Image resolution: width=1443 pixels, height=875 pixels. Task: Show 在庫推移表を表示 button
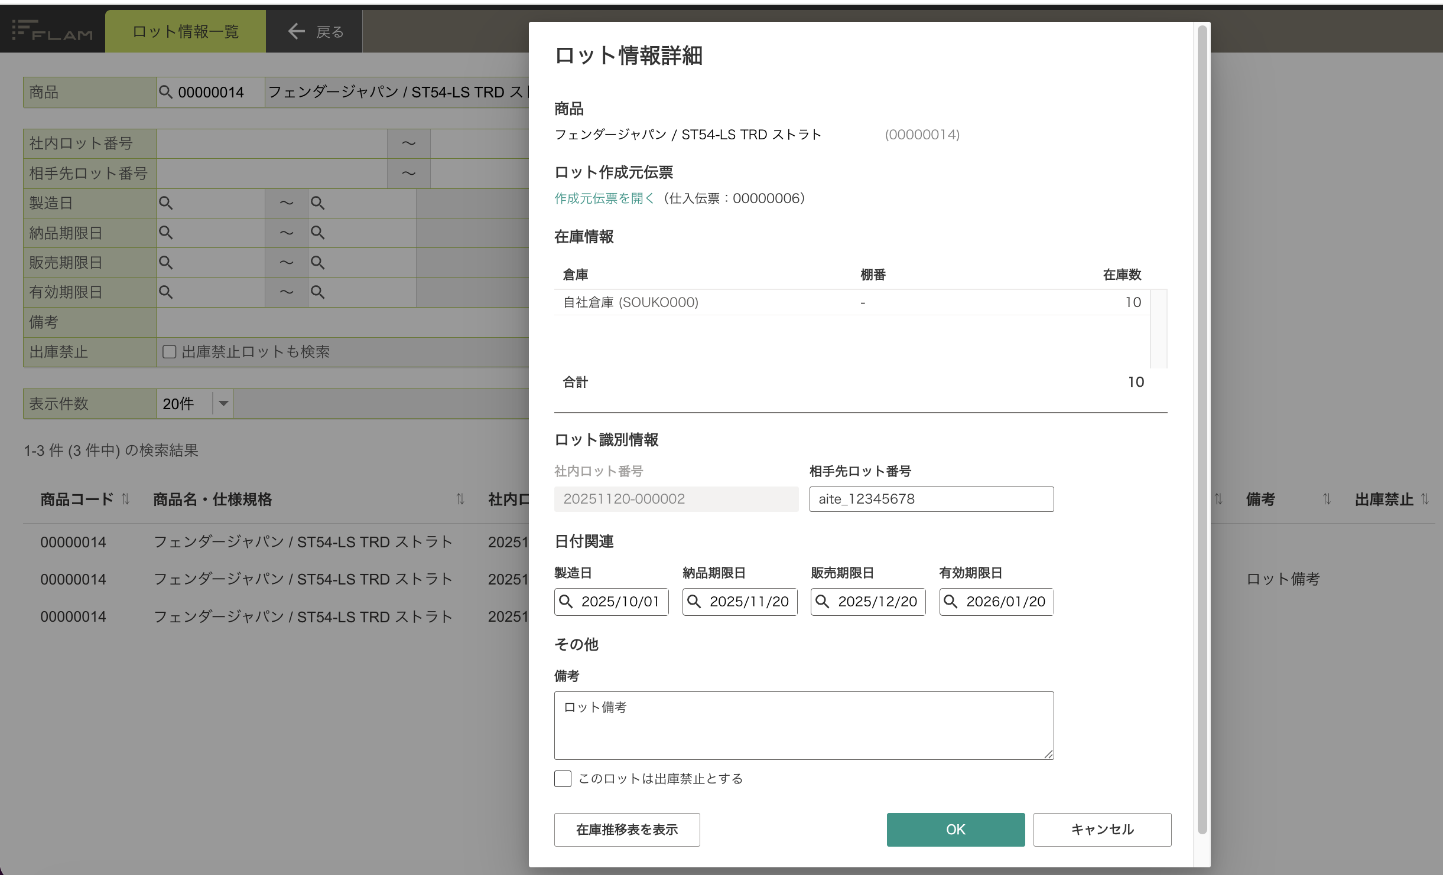coord(627,830)
